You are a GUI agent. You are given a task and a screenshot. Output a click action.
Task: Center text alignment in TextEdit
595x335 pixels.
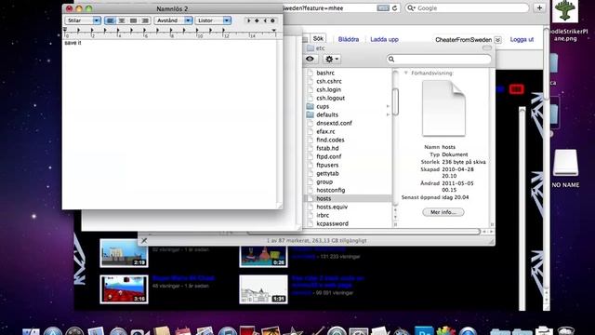click(122, 20)
